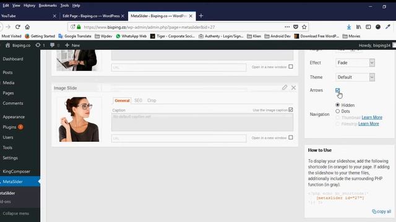The width and height of the screenshot is (396, 222).
Task: Open a new browser tab
Action: (201, 16)
